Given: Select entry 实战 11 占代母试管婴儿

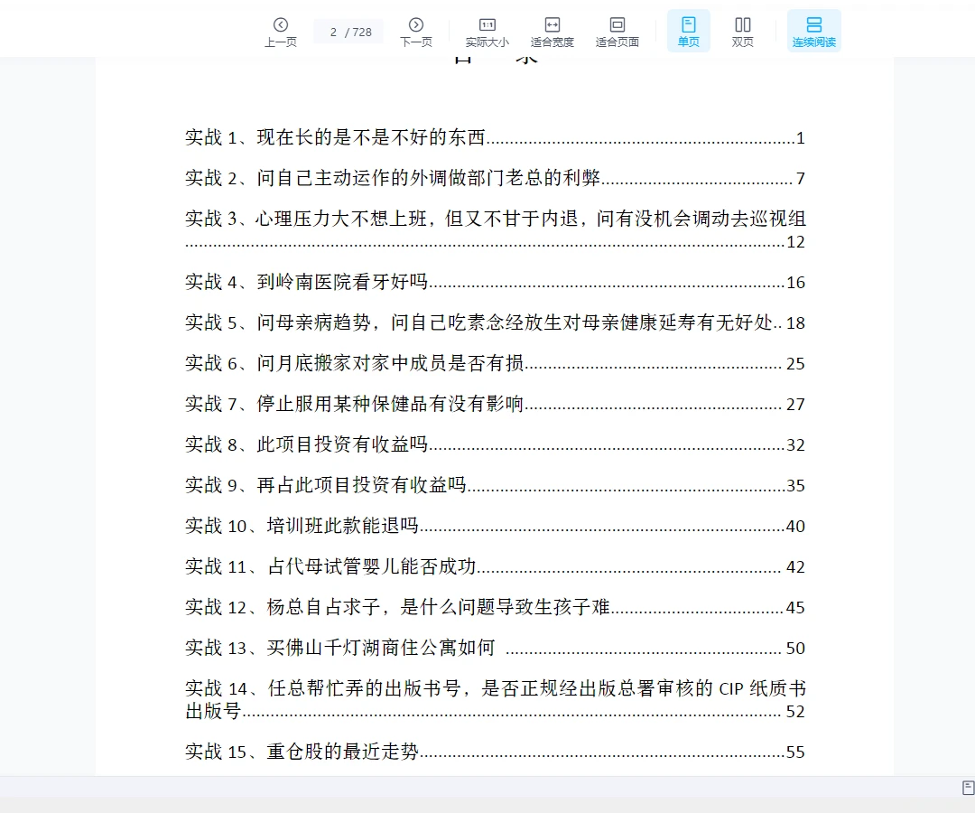Looking at the screenshot, I should tap(495, 566).
